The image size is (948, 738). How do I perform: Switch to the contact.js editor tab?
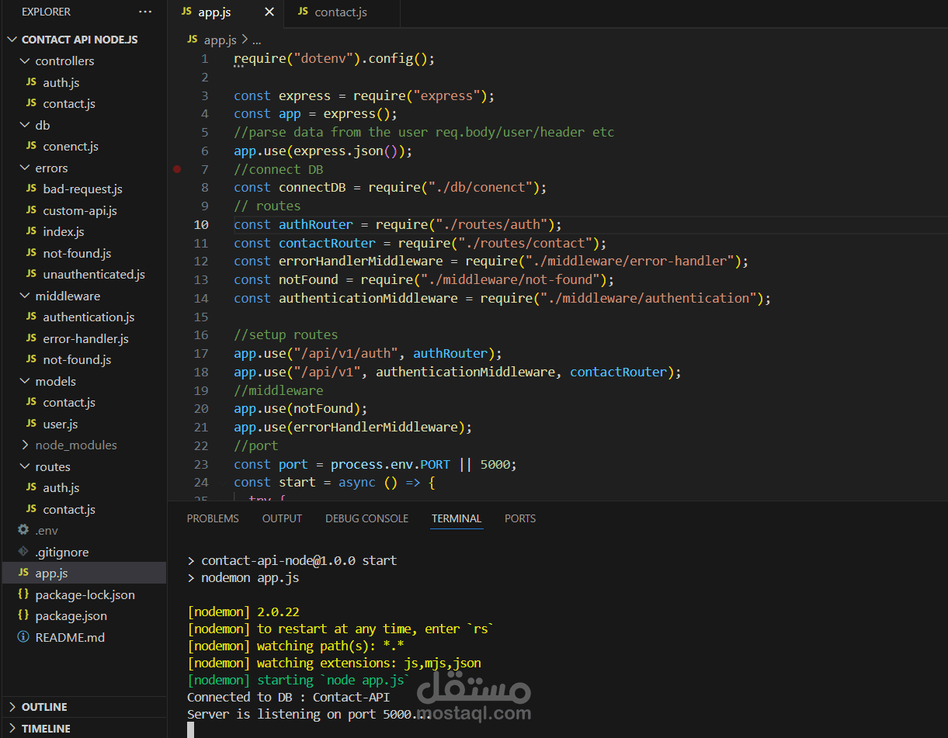point(342,12)
